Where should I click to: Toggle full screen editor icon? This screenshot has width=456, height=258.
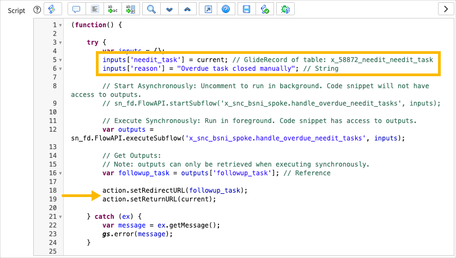[x=208, y=9]
